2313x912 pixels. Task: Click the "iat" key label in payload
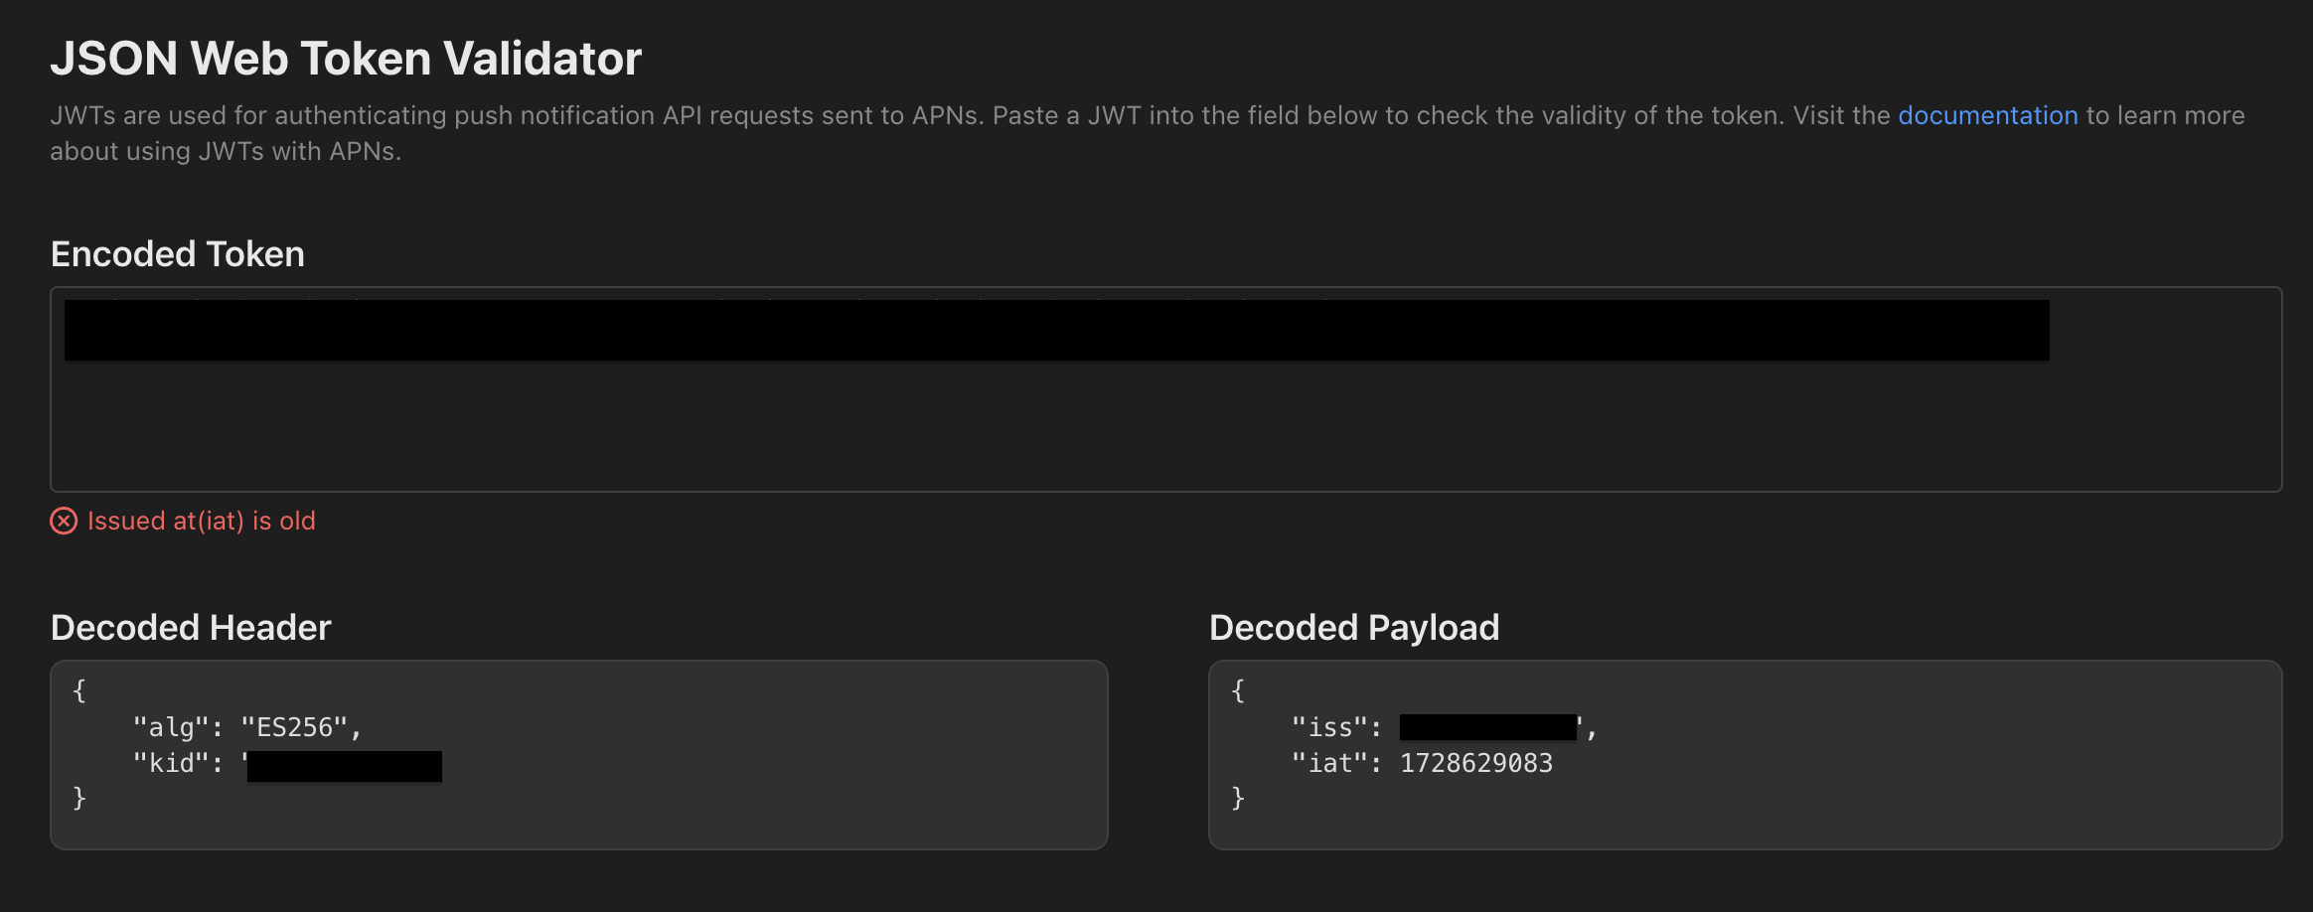click(1329, 763)
